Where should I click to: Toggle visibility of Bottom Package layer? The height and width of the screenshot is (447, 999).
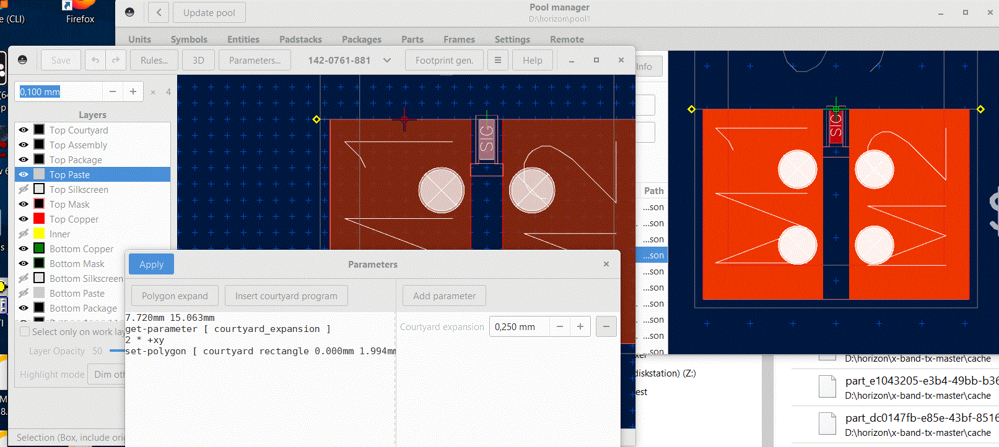click(24, 308)
